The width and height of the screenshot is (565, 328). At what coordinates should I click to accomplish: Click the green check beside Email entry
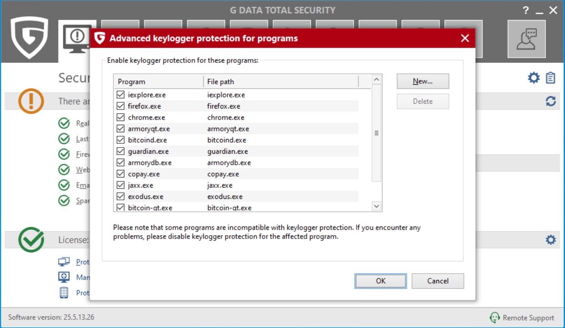[x=64, y=185]
